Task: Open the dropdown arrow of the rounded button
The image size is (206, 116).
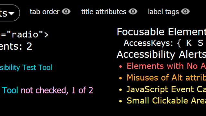Action: click(11, 13)
